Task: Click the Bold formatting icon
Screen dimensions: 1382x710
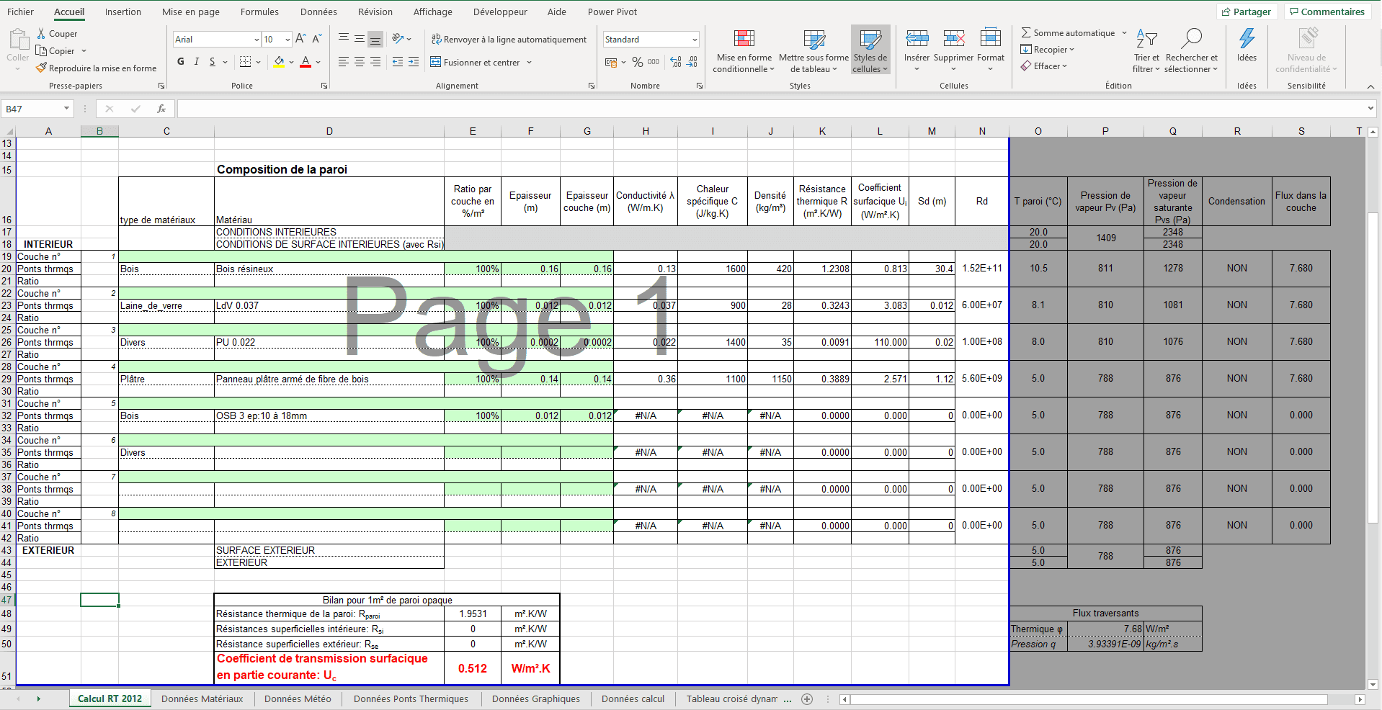Action: click(x=181, y=62)
